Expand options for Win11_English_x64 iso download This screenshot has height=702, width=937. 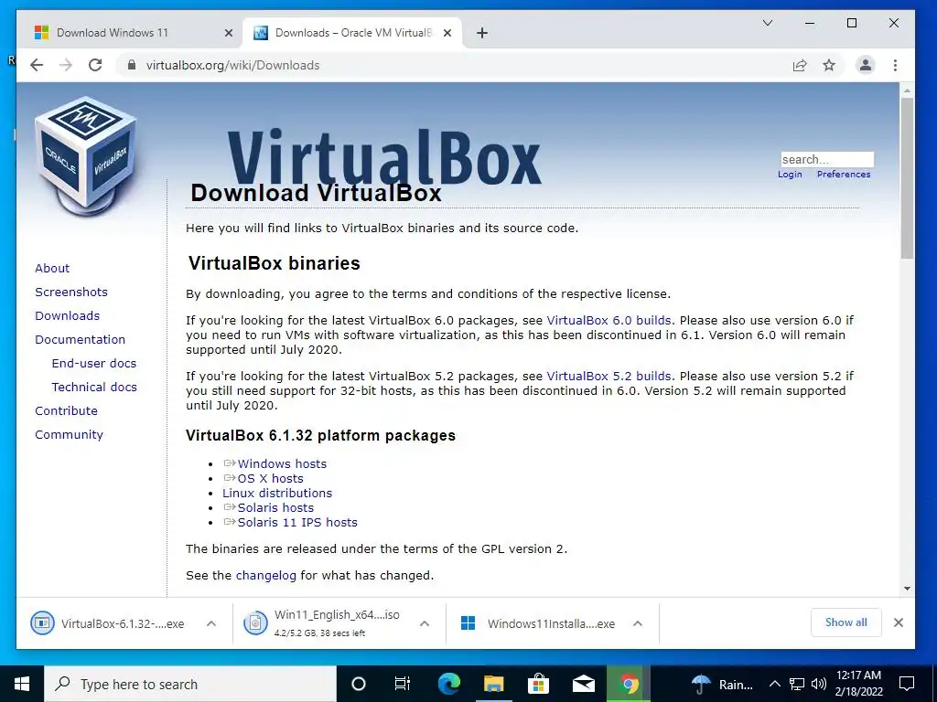[425, 623]
